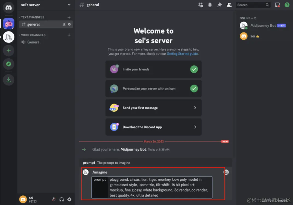The height and width of the screenshot is (205, 293).
Task: Open pinned messages pin icon
Action: [x=219, y=5]
